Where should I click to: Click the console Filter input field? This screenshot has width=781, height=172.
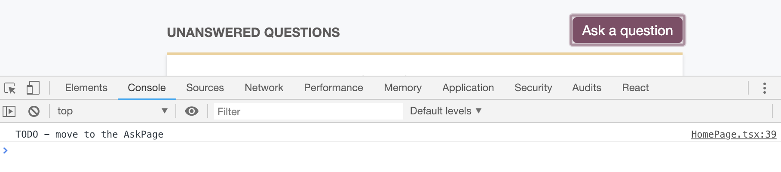[x=309, y=112]
